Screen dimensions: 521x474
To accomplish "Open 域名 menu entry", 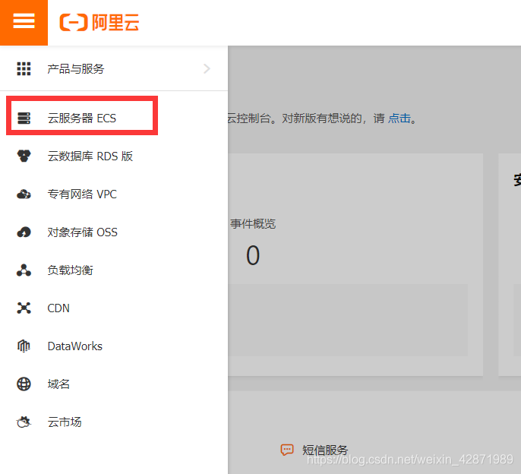I will pyautogui.click(x=58, y=384).
